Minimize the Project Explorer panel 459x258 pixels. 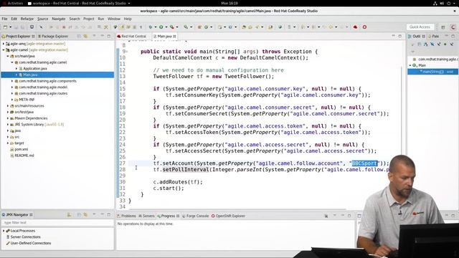click(102, 36)
